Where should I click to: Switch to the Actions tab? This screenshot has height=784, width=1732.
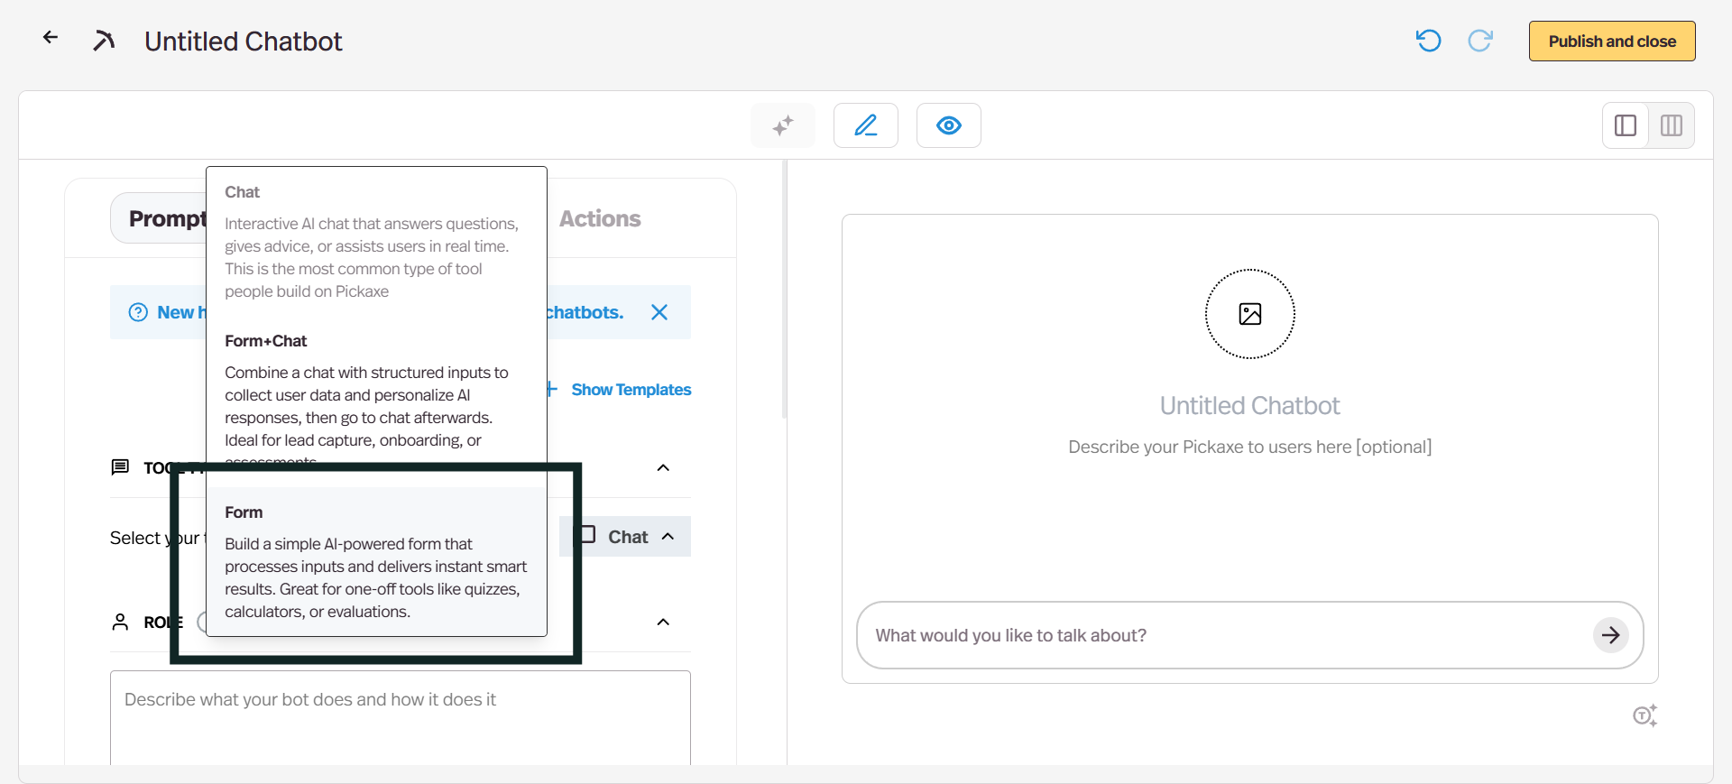coord(600,218)
